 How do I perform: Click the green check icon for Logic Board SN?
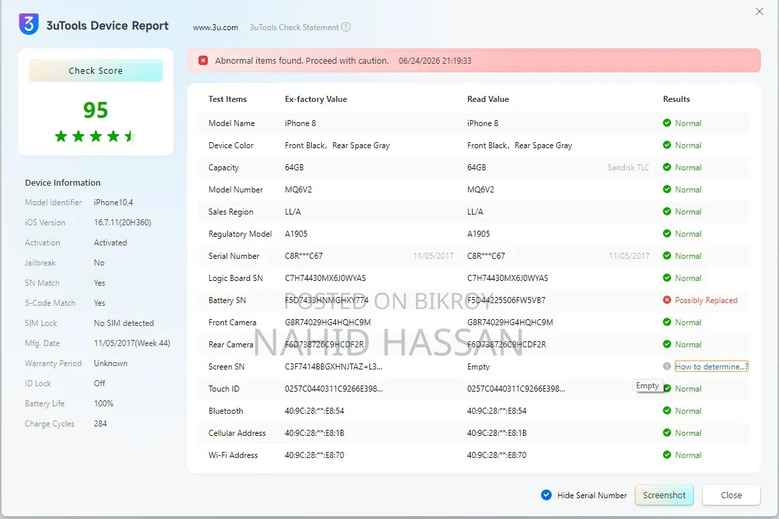point(667,278)
